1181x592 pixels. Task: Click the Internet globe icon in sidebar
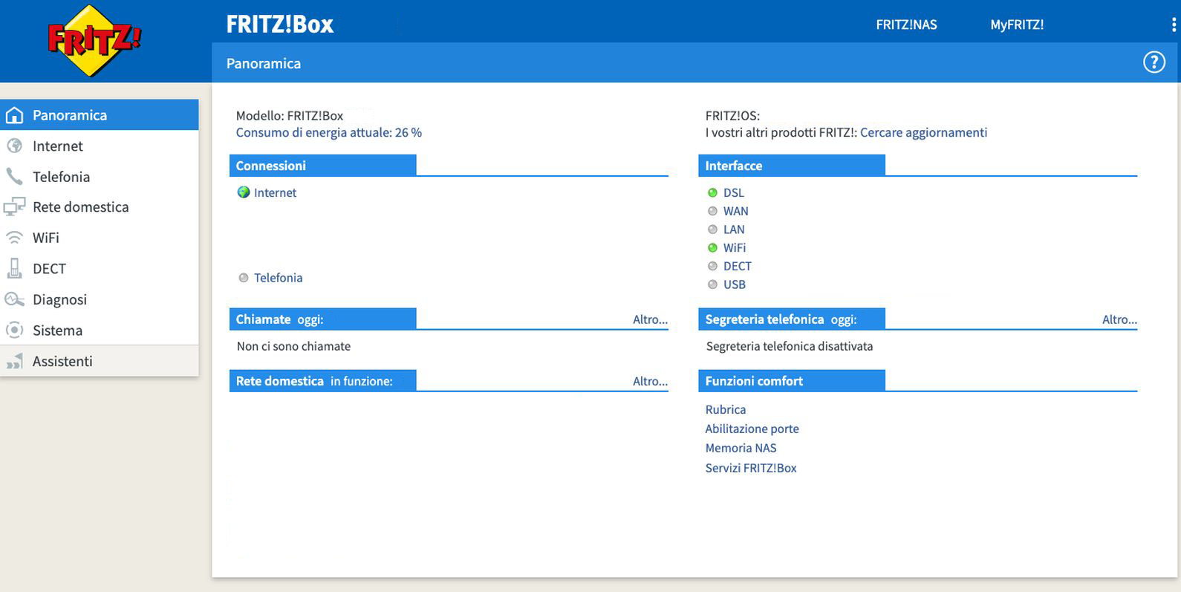[x=14, y=146]
